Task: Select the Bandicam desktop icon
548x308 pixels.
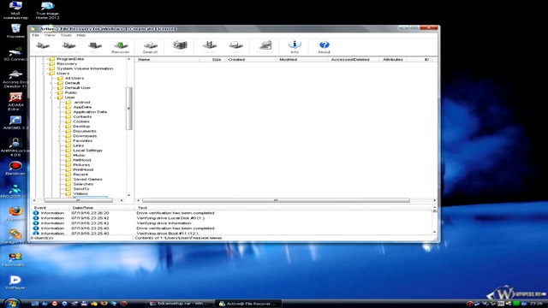Action: pos(15,168)
